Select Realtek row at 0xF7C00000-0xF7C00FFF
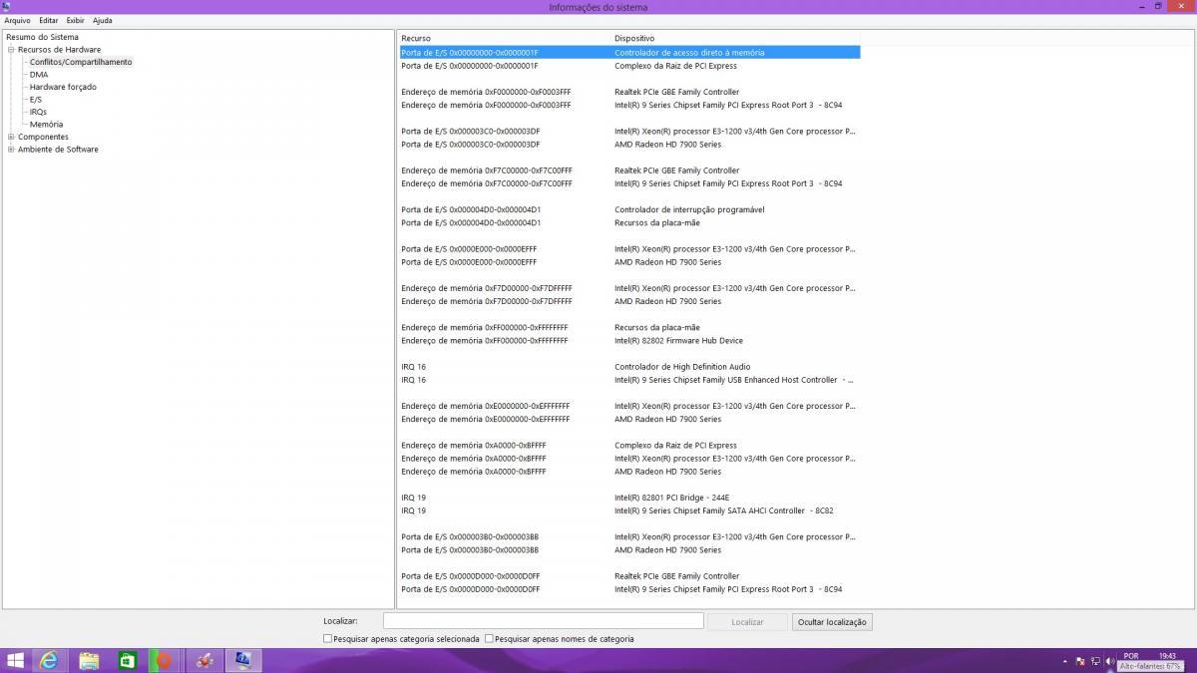 coord(628,170)
